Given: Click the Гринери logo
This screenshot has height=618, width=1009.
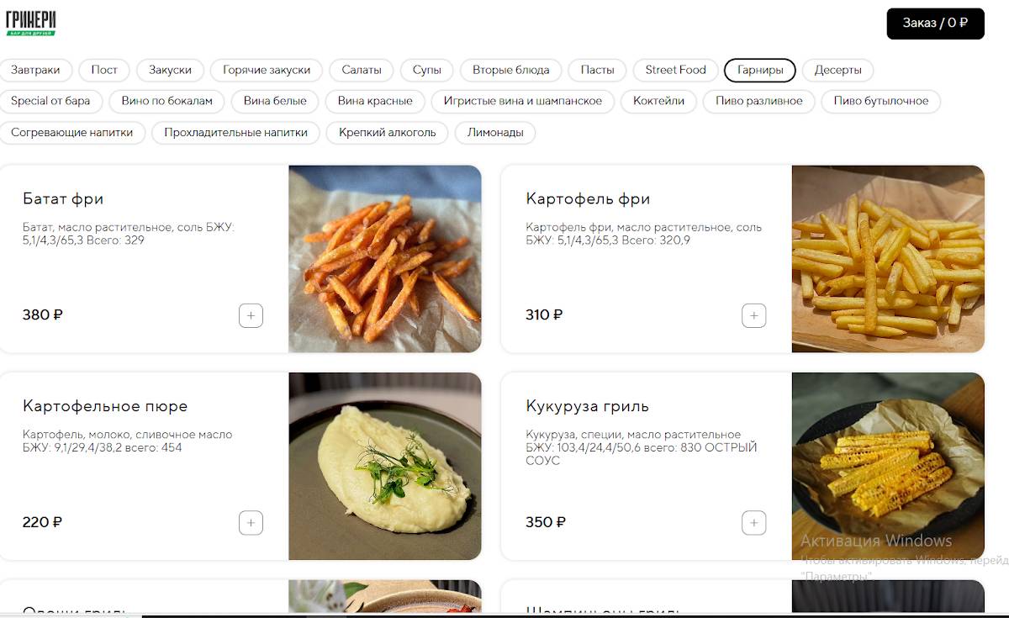Looking at the screenshot, I should pos(31,23).
